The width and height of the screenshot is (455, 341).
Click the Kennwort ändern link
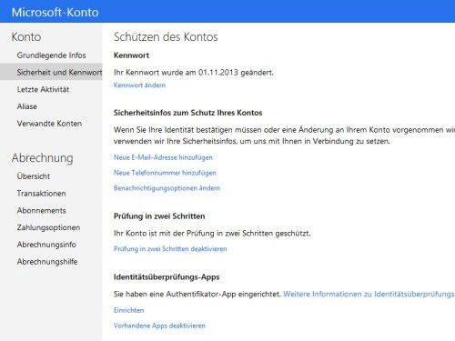pyautogui.click(x=139, y=85)
